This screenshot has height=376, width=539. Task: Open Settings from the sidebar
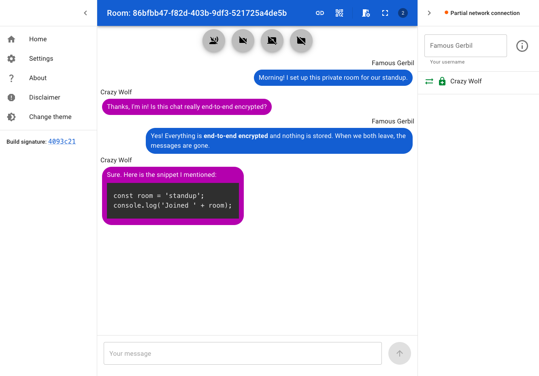pyautogui.click(x=49, y=59)
